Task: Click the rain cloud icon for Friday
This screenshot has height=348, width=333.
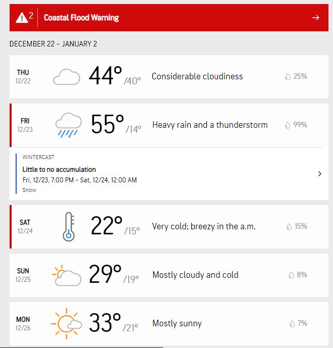Action: tap(69, 125)
